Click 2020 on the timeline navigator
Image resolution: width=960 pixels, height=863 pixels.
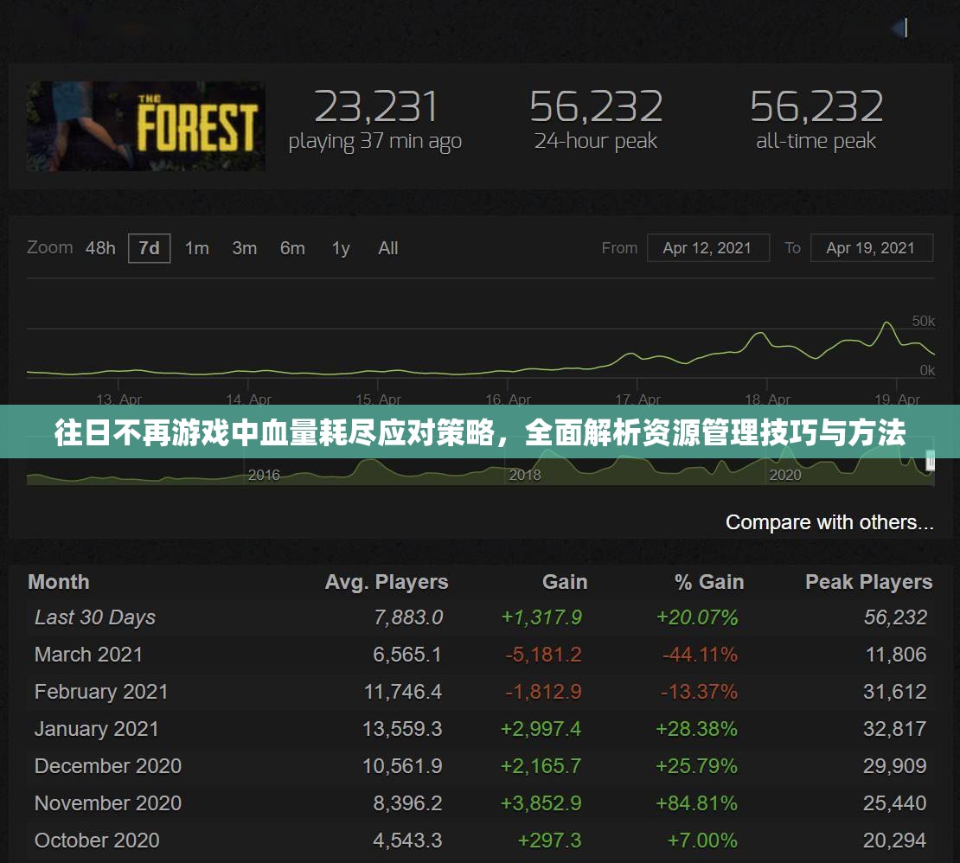click(x=784, y=475)
